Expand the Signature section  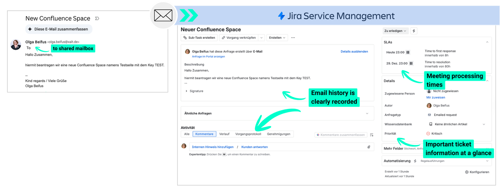(x=194, y=91)
